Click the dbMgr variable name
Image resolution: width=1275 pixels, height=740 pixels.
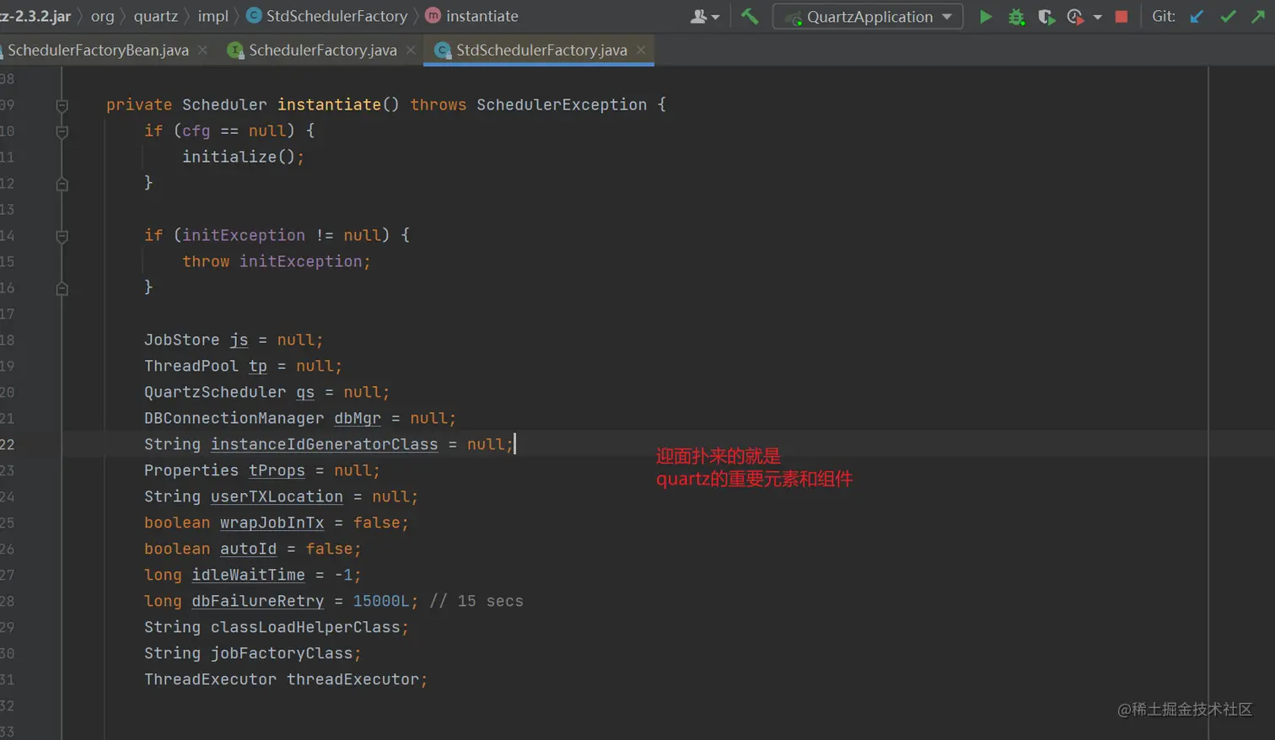pyautogui.click(x=358, y=418)
